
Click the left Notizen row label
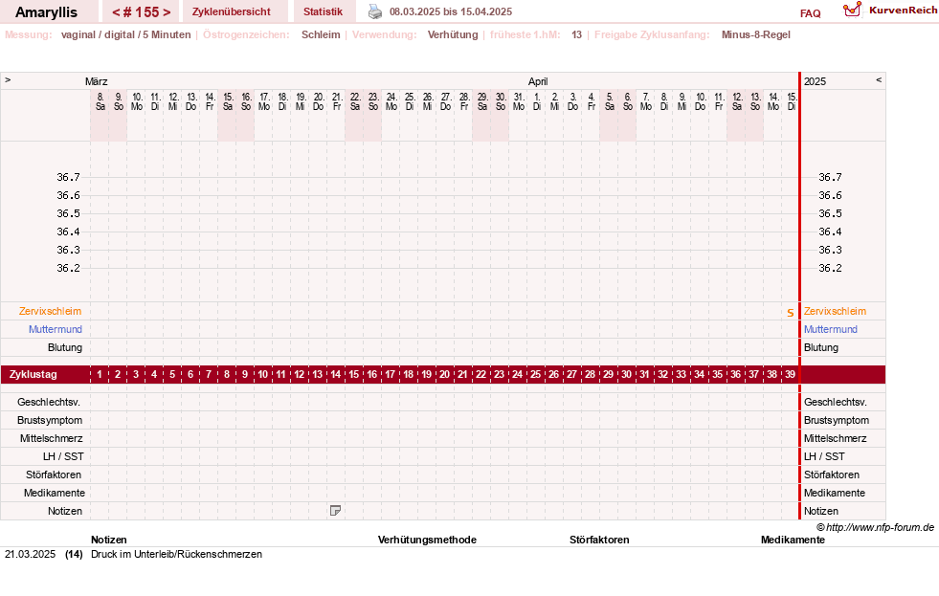[65, 511]
